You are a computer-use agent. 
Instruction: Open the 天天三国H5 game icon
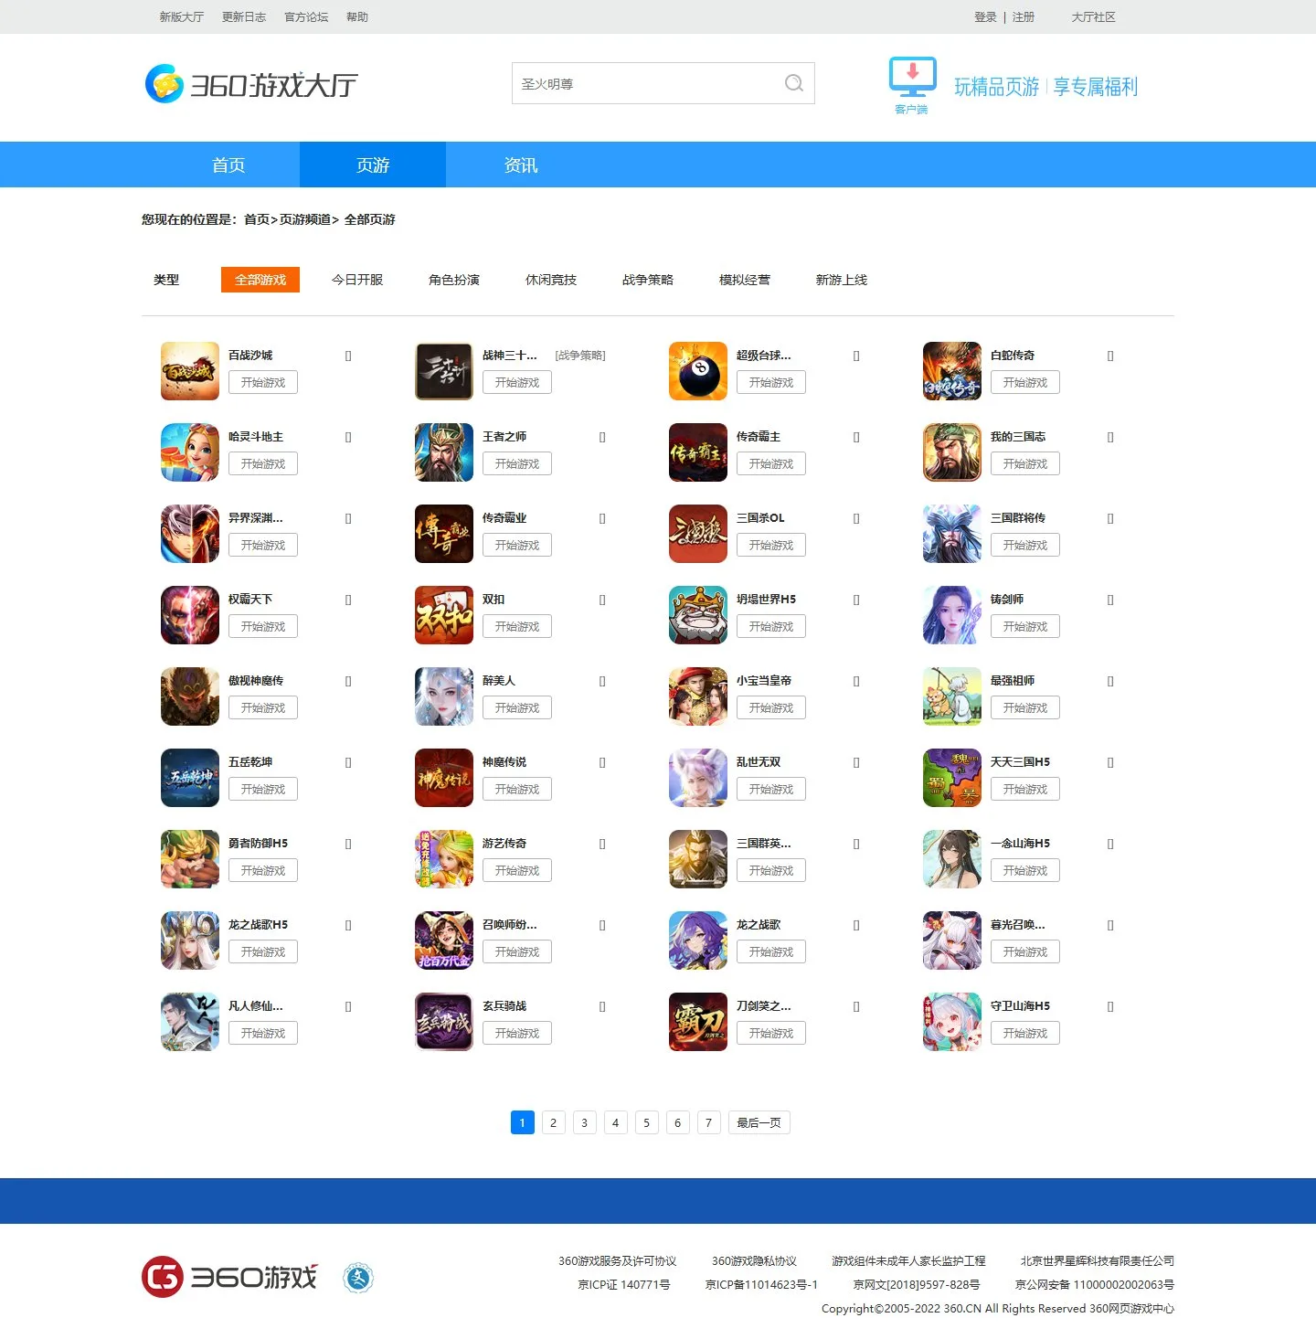coord(952,778)
